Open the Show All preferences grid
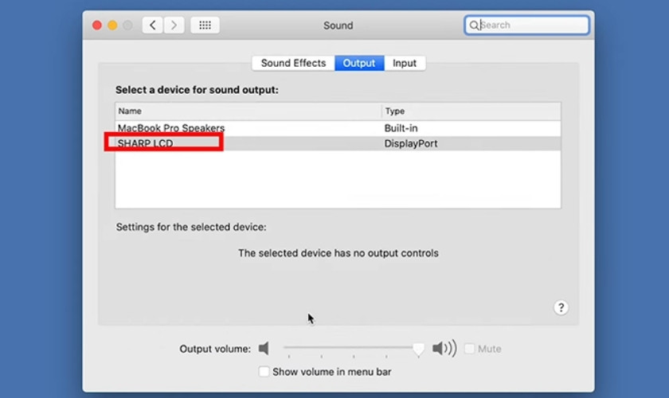Viewport: 669px width, 398px height. coord(205,25)
